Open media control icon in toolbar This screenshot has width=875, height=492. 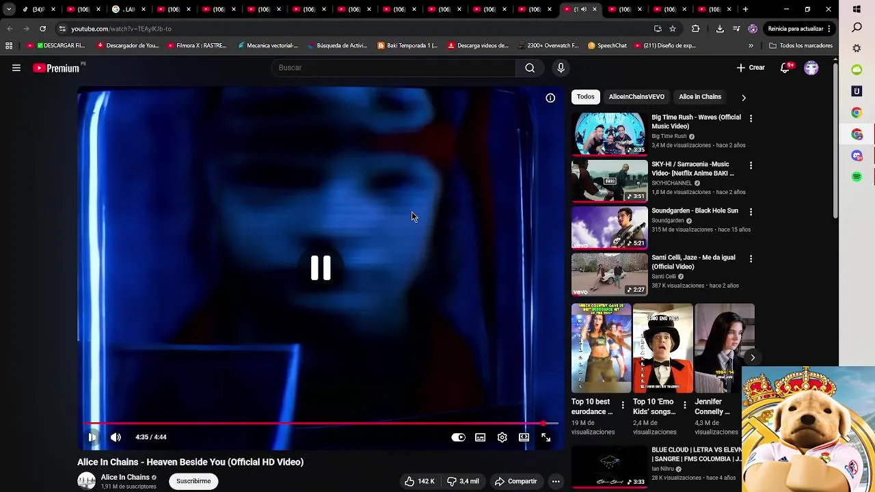(x=736, y=29)
